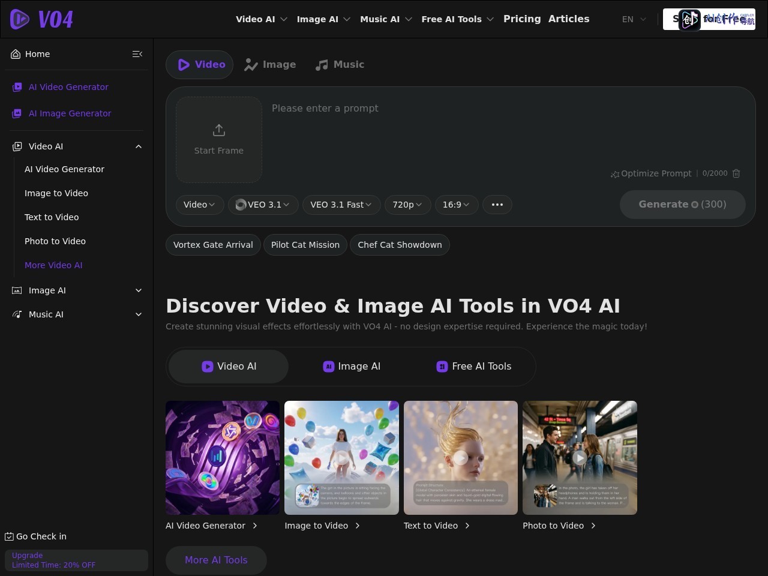Viewport: 768px width, 576px height.
Task: Switch to the Music generator tab
Action: click(x=340, y=65)
